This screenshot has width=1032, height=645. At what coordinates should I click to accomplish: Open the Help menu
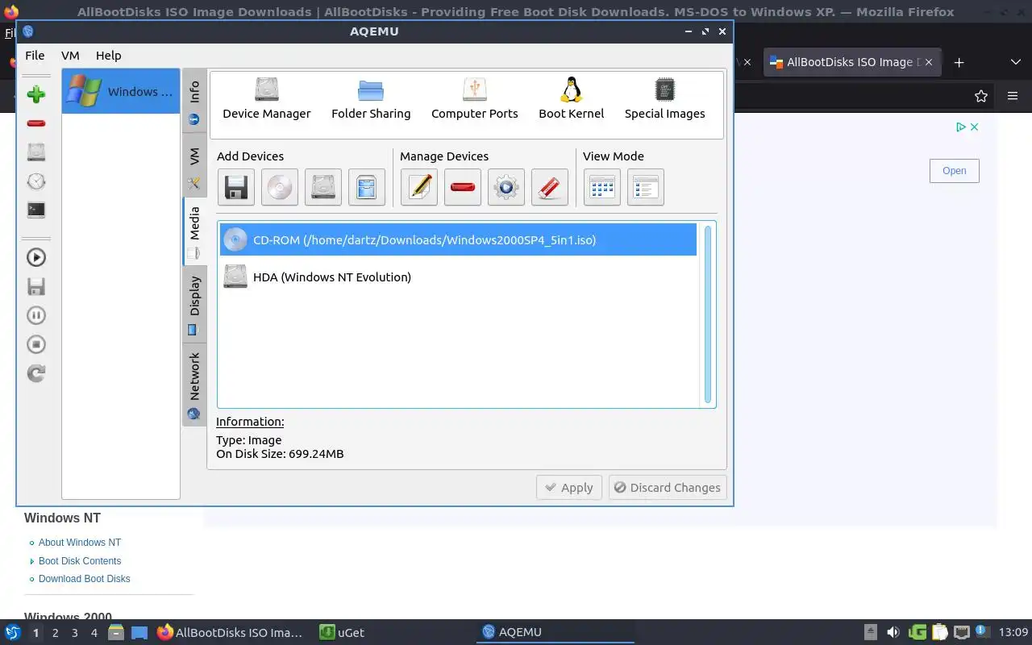tap(108, 55)
